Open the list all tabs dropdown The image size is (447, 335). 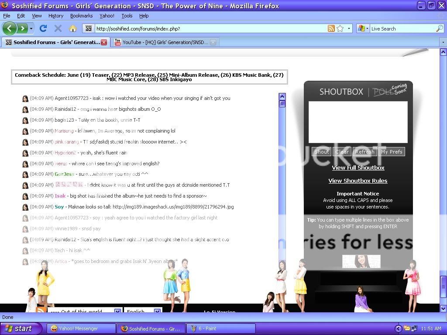tap(443, 42)
